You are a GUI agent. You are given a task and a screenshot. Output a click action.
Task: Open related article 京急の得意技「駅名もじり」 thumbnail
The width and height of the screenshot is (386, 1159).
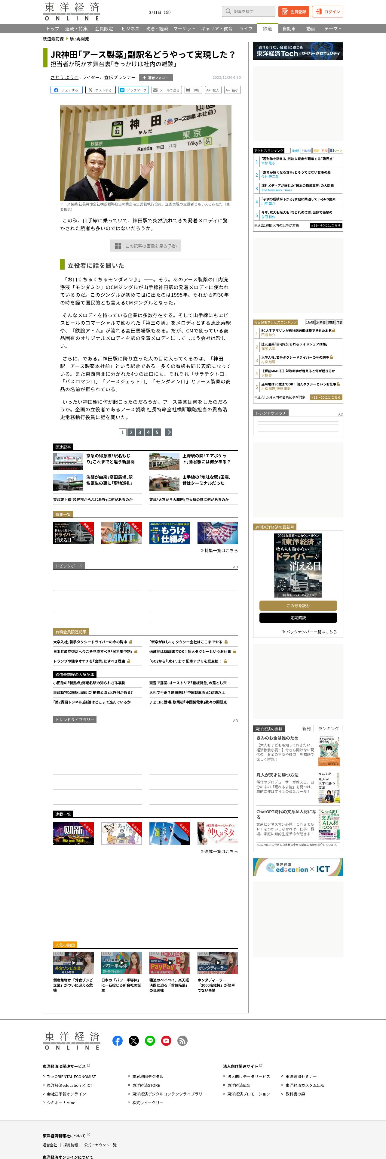tap(68, 461)
